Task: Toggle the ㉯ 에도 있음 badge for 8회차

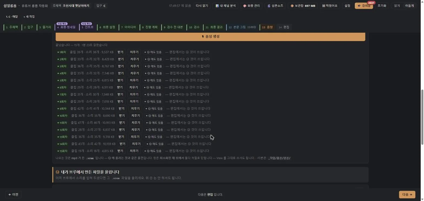Action: [153, 102]
